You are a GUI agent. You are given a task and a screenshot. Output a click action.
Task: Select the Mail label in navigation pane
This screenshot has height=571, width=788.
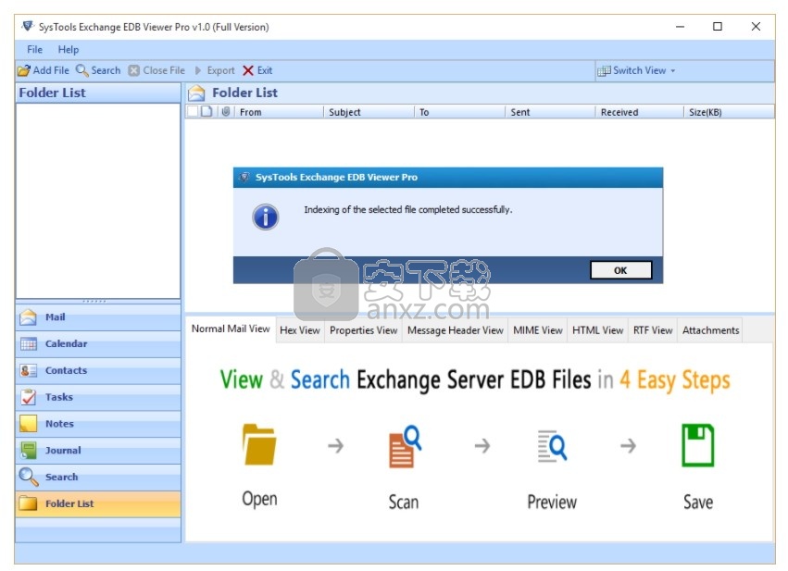point(56,317)
